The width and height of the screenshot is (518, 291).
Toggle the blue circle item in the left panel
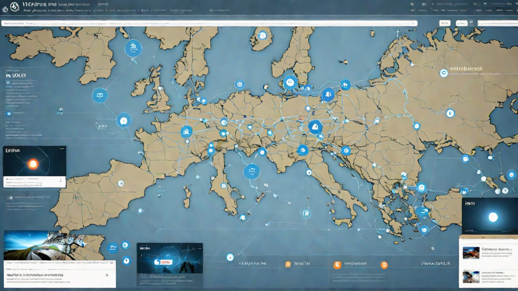tap(8, 114)
